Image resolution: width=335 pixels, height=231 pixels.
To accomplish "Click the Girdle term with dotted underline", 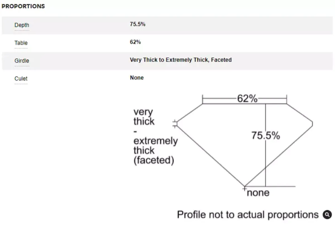I will [x=22, y=61].
